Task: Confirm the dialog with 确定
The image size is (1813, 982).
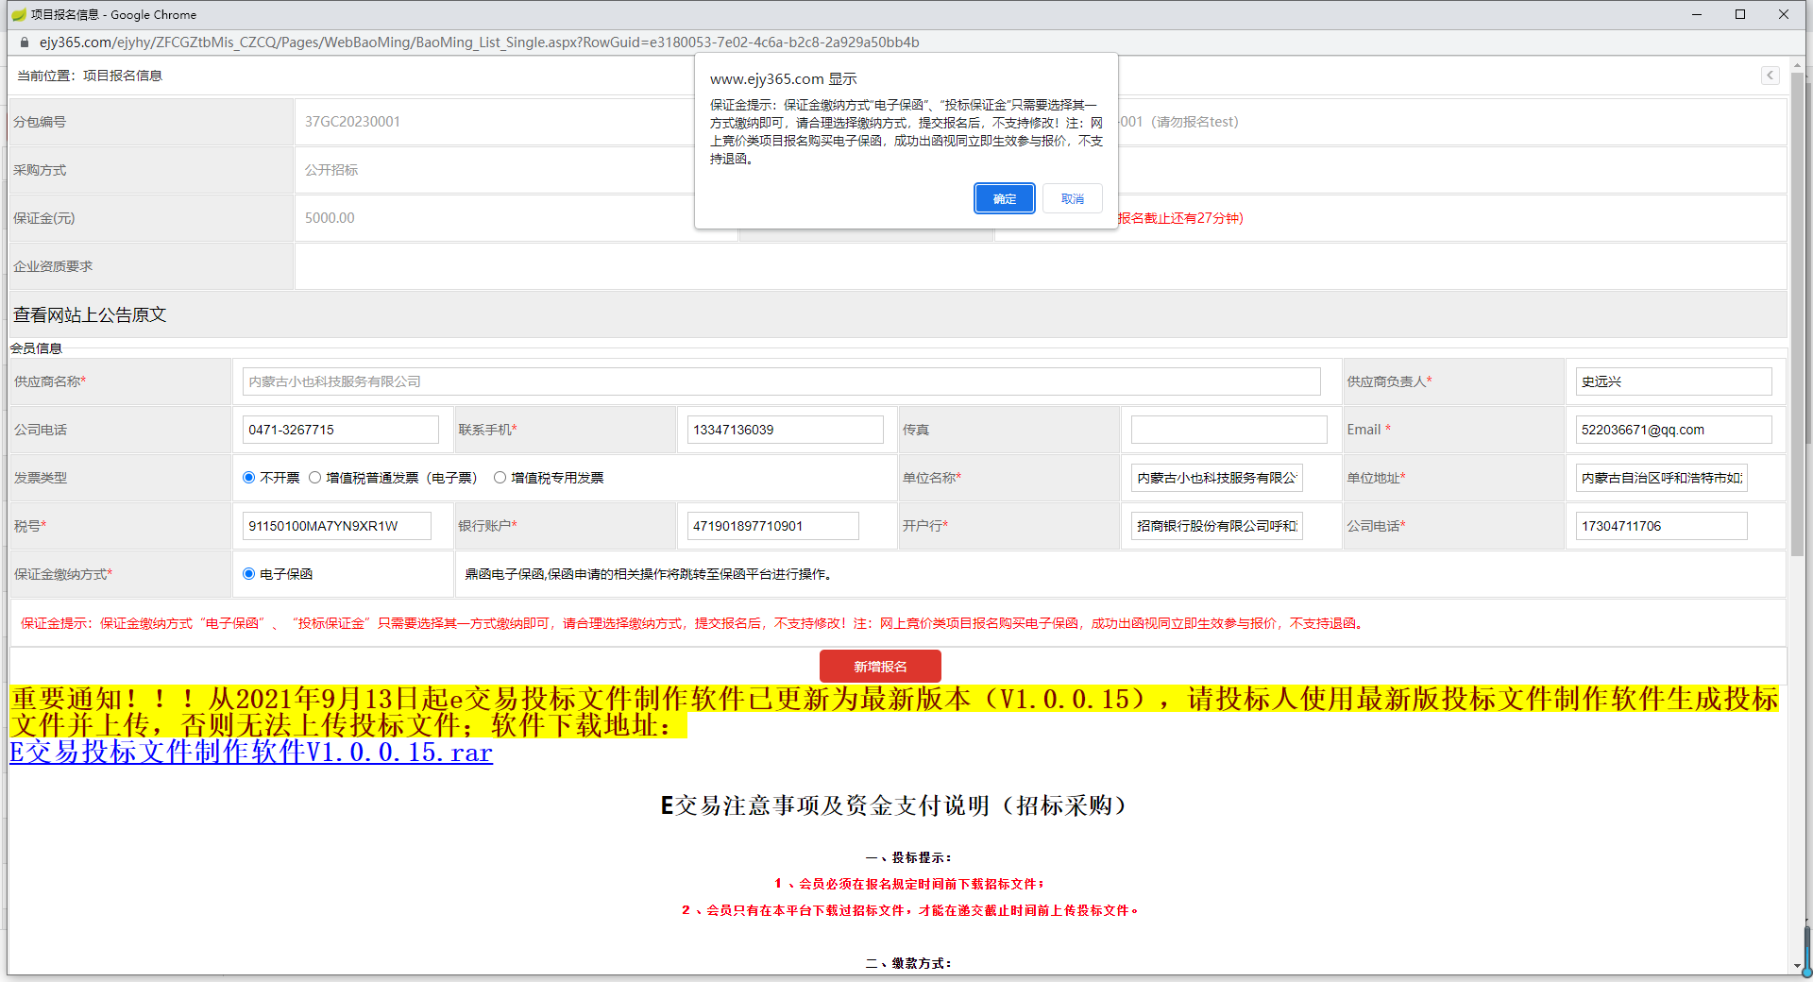Action: coord(1005,198)
